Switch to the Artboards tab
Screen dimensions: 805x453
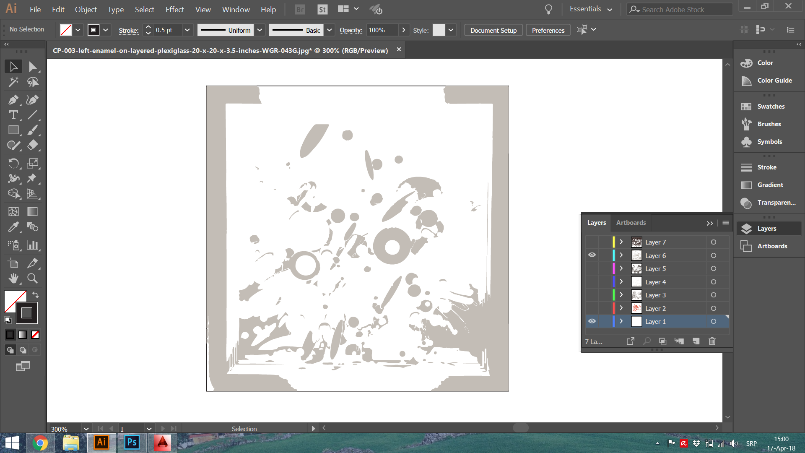631,223
